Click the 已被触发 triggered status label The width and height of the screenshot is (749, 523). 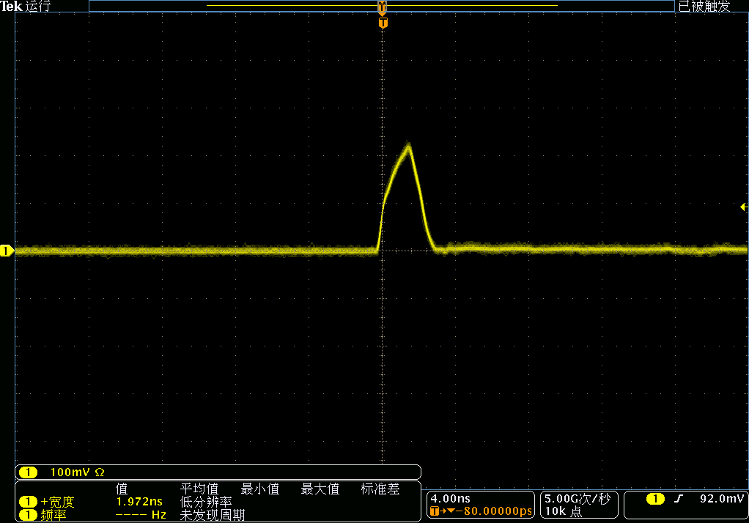pyautogui.click(x=704, y=7)
